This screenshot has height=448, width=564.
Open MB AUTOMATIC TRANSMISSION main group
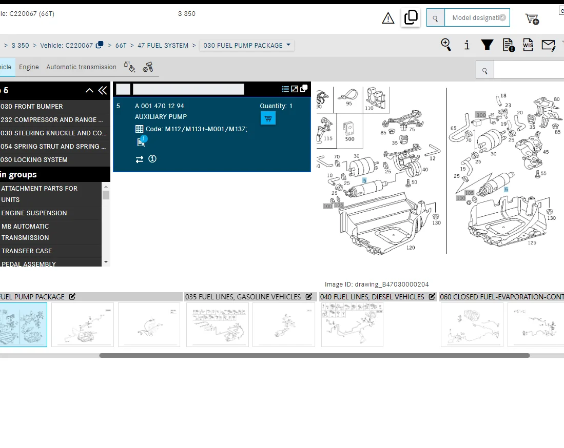pyautogui.click(x=50, y=232)
